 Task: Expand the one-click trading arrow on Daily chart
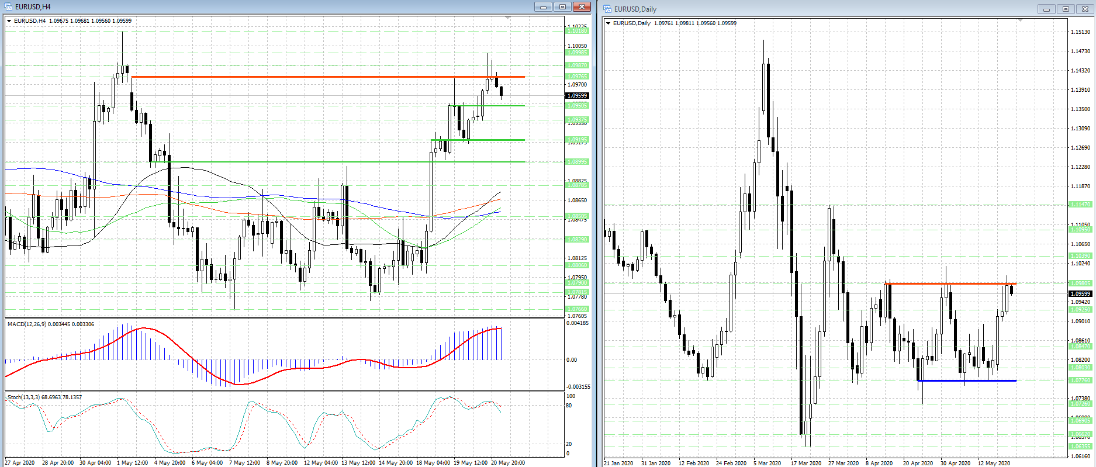608,23
